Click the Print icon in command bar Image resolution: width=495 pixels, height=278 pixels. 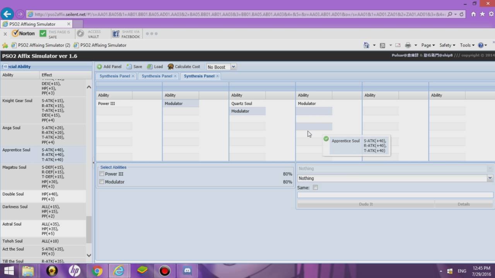point(408,45)
